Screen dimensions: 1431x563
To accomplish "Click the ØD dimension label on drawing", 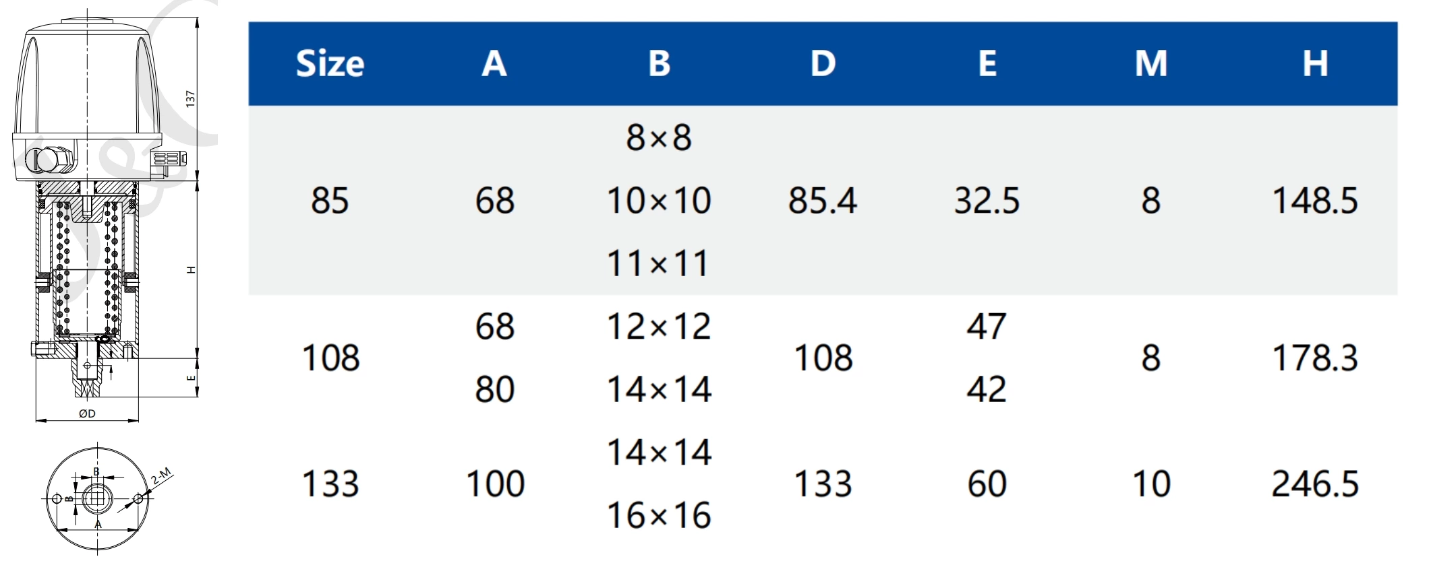I will [x=87, y=413].
